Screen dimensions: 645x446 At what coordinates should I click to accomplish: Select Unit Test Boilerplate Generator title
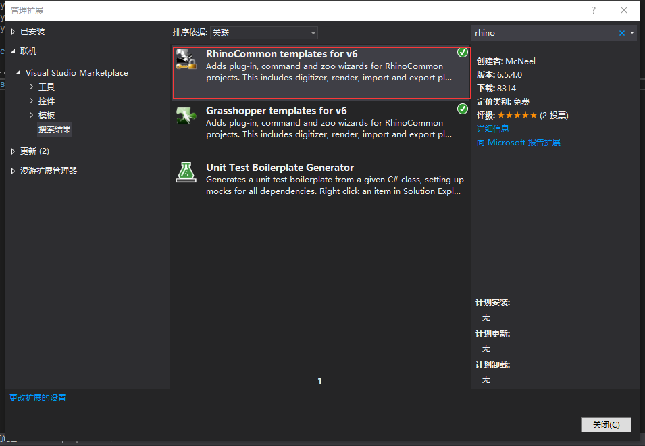coord(280,168)
